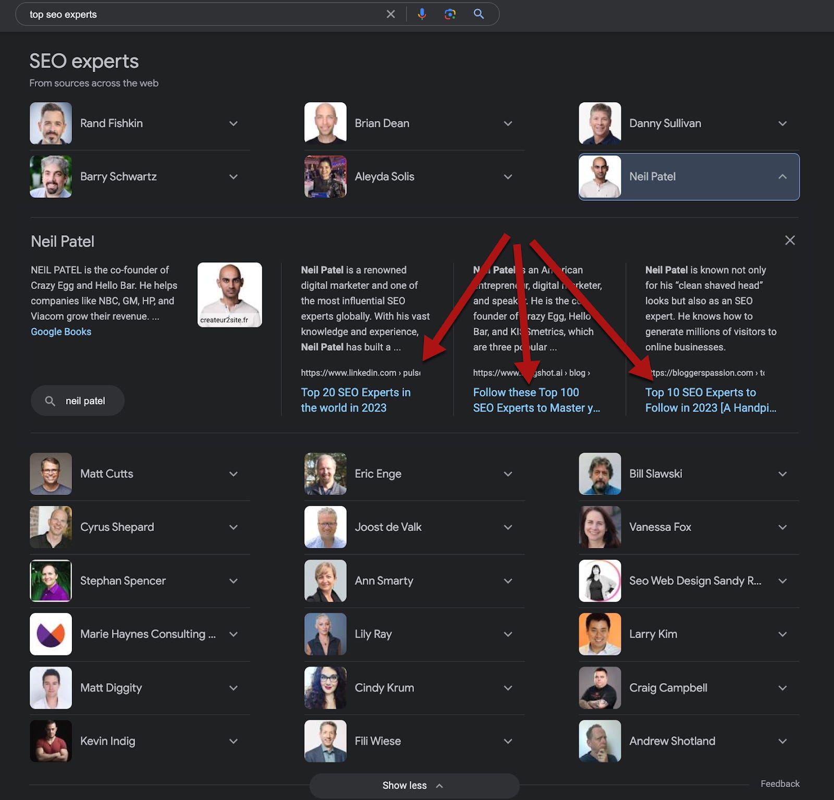Click Eric Enge's photo thumbnail

[x=325, y=474]
